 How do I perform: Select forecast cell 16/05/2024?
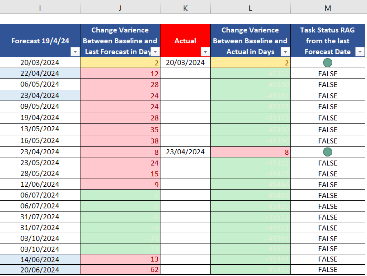(x=40, y=141)
